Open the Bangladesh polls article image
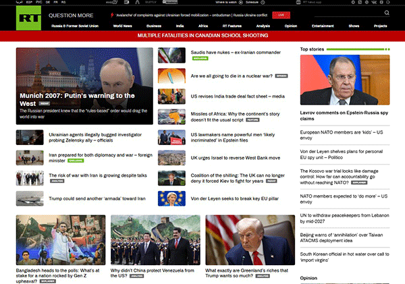 tap(61, 239)
